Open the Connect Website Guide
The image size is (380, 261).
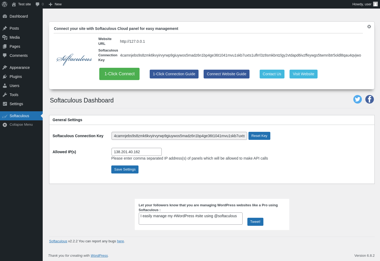pos(227,74)
